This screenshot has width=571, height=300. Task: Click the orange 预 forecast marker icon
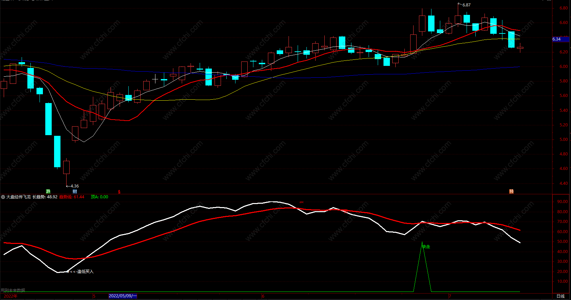(511, 191)
